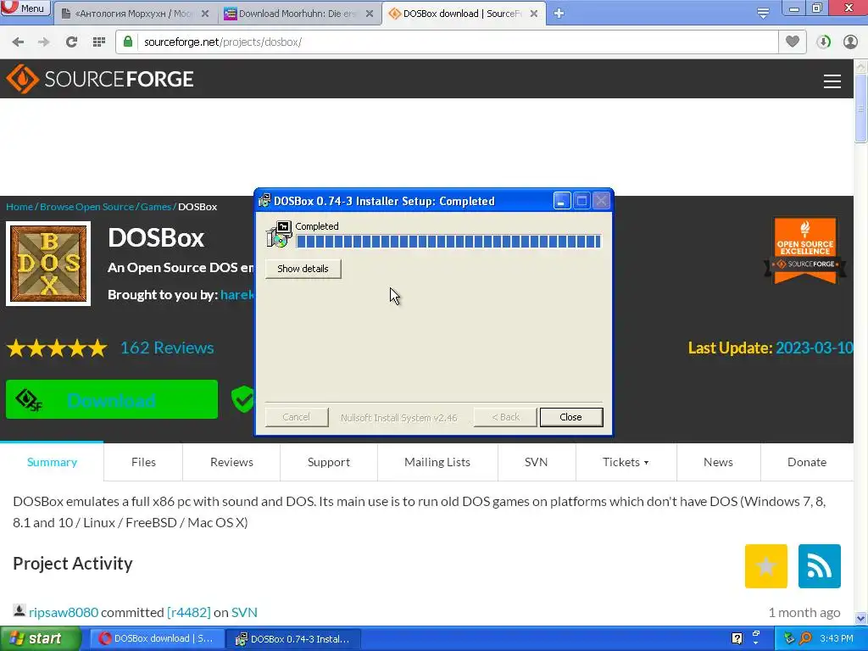
Task: Click the SVN link in Project Activity
Action: tap(244, 612)
